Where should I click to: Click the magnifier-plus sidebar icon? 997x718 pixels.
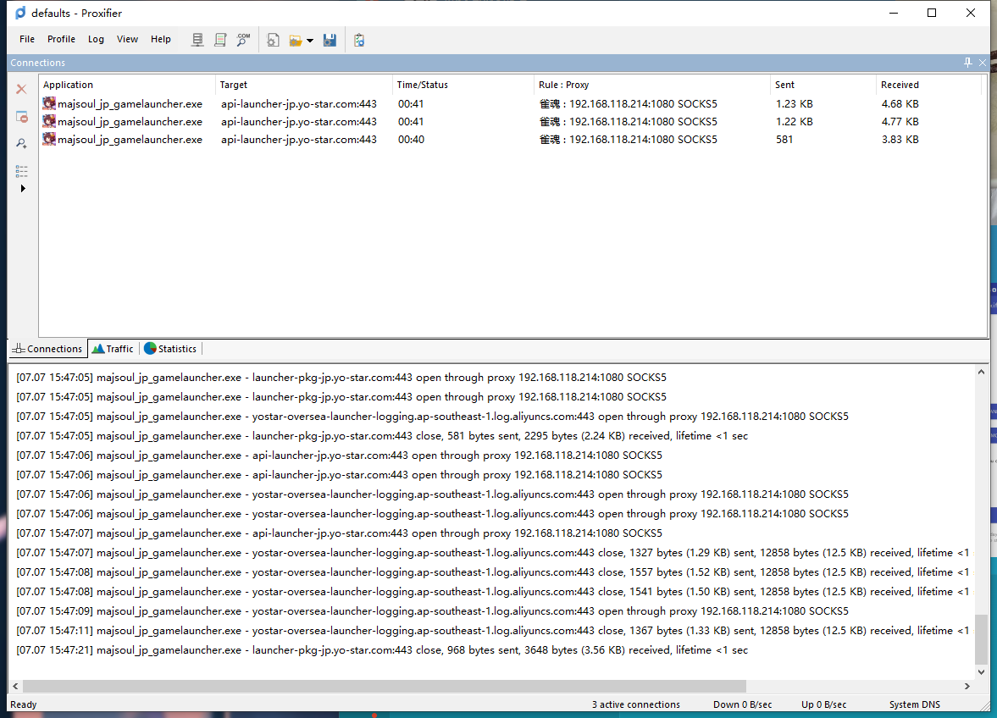pyautogui.click(x=22, y=144)
